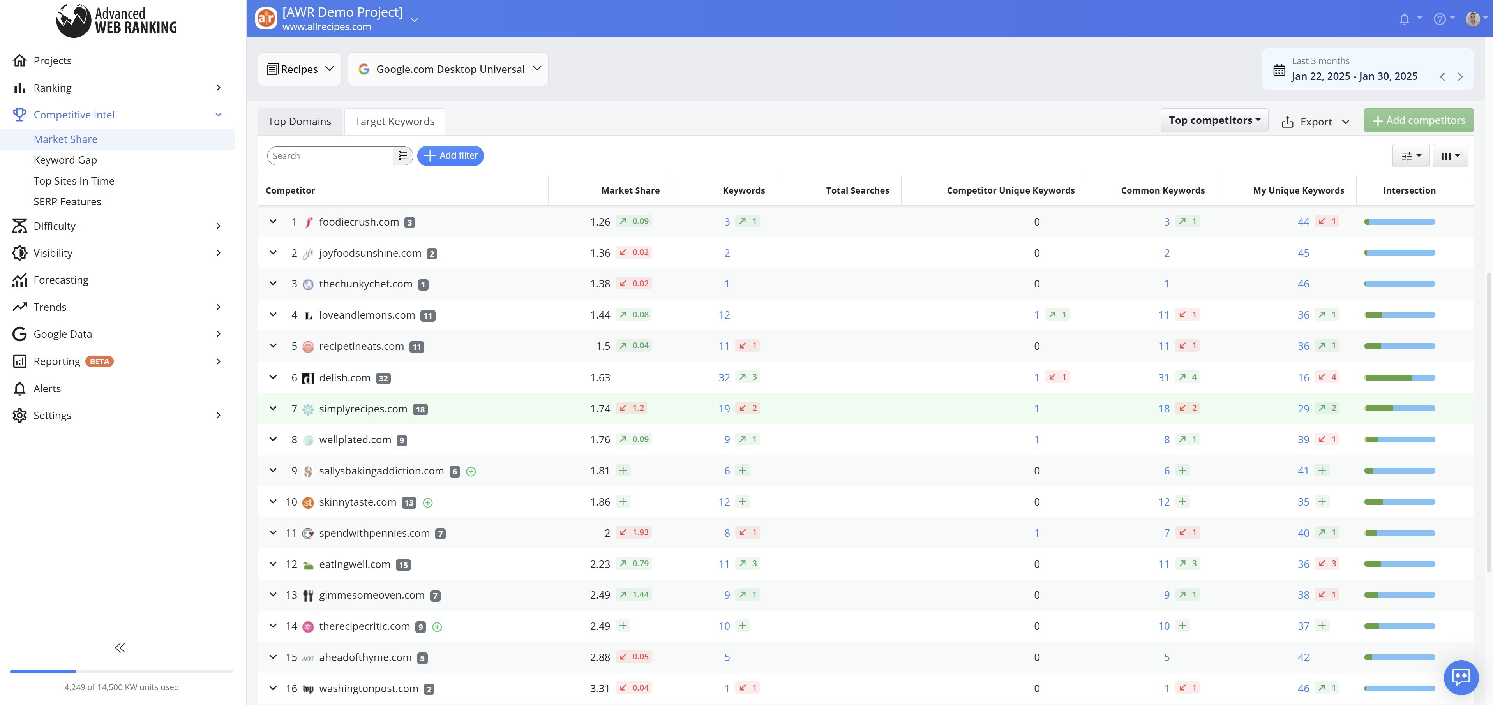Go to next date range arrow
The image size is (1493, 705).
click(x=1460, y=76)
